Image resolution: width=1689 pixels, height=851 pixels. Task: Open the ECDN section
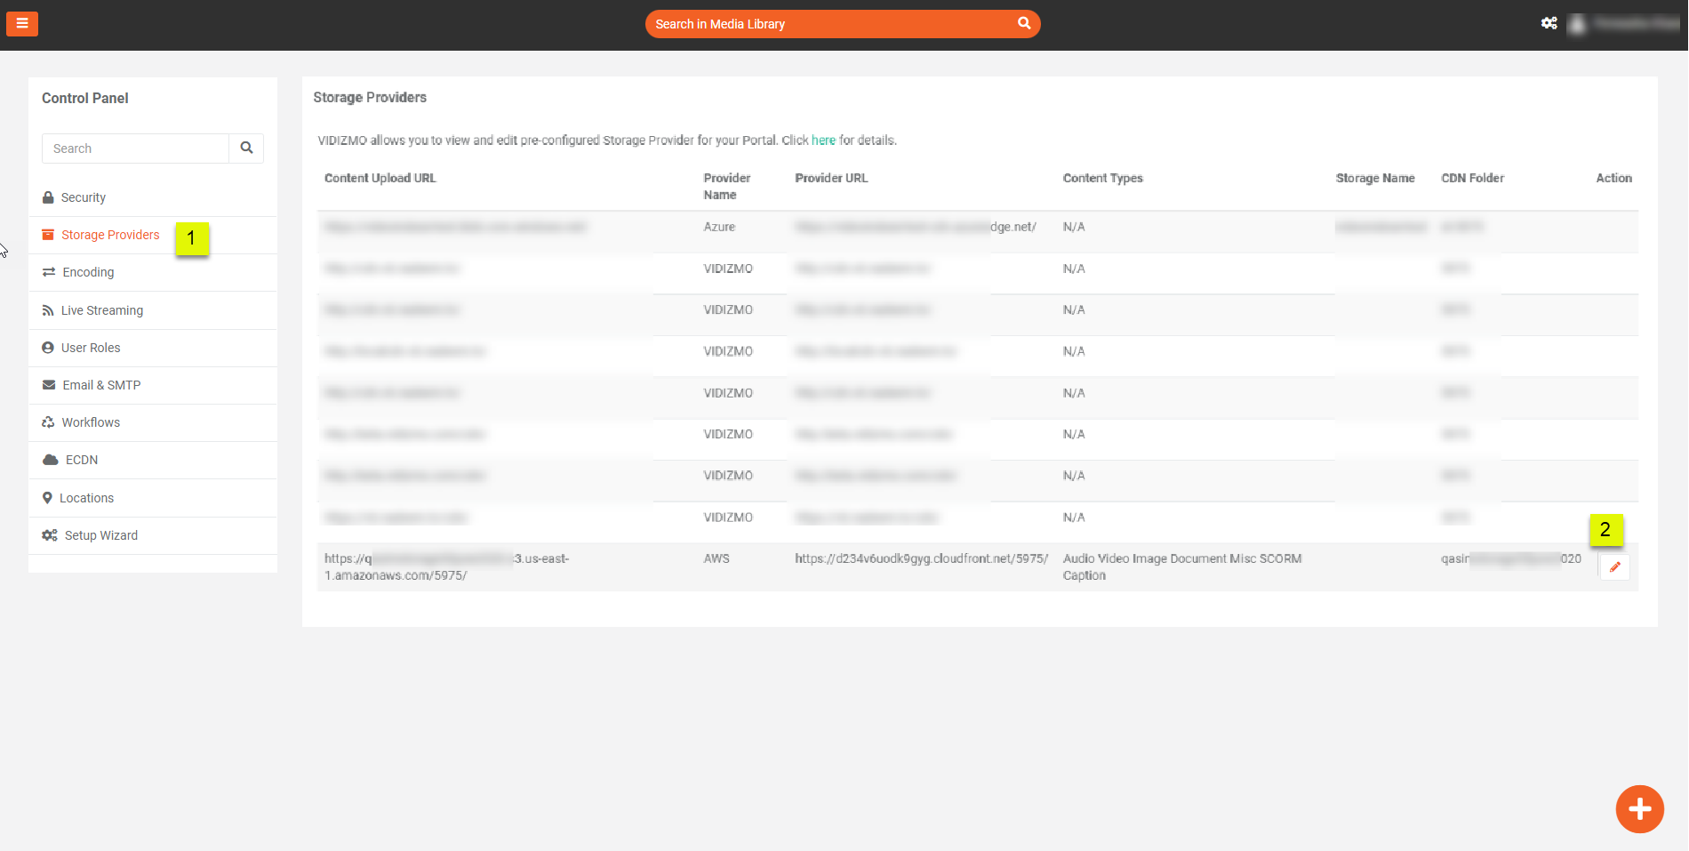[x=82, y=460]
